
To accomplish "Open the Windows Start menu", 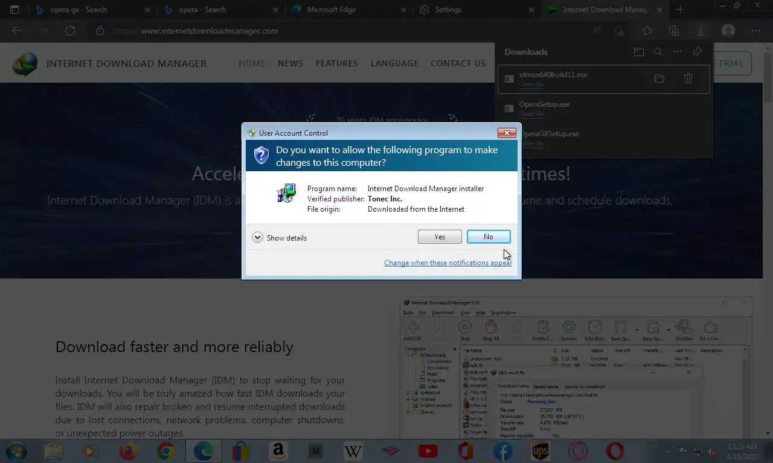I will (x=15, y=451).
